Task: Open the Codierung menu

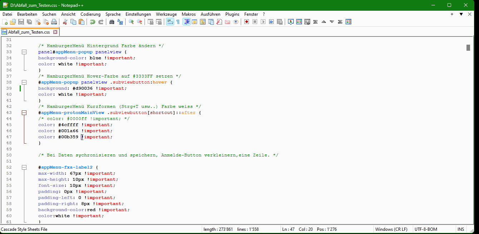Action: [91, 14]
